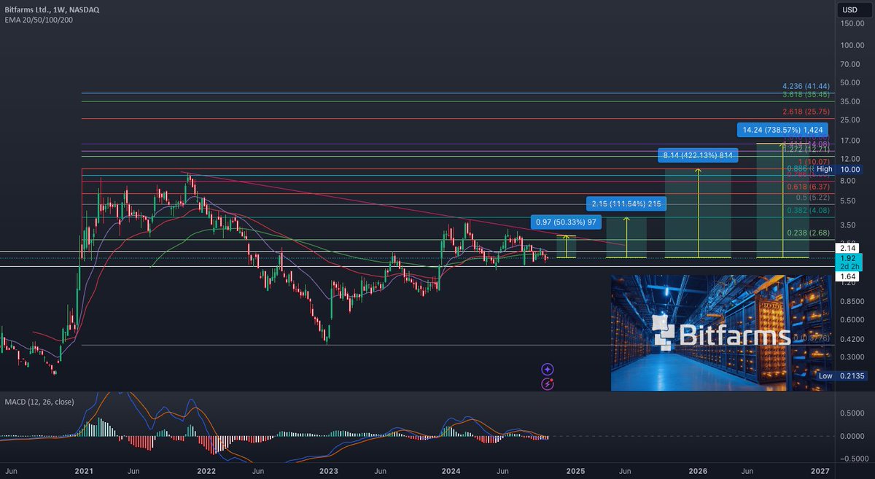This screenshot has width=875, height=479.
Task: Click the 8.14 (422.13%) 814 measurement label
Action: [699, 155]
